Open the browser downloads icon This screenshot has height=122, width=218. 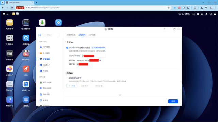tap(202, 8)
